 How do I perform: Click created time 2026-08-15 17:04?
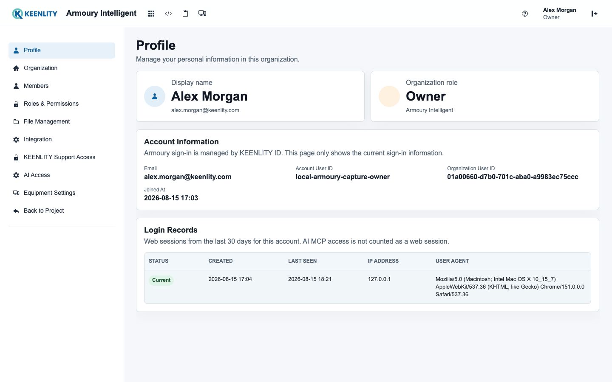(x=230, y=279)
